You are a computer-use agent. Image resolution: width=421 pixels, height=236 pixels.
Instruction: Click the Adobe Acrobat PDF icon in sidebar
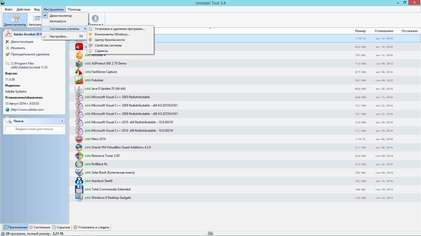point(8,34)
